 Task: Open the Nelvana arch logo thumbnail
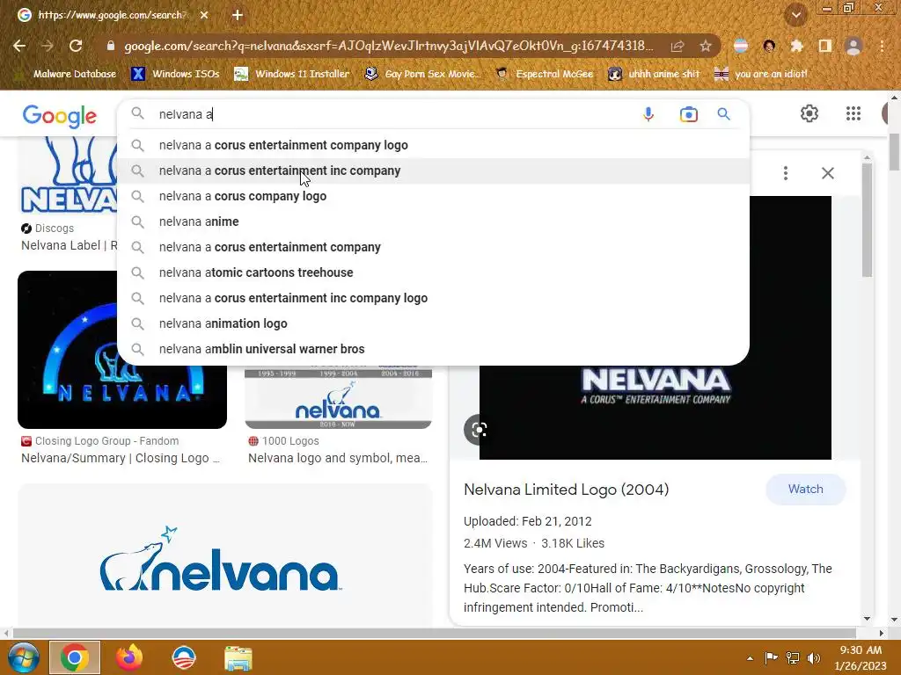pos(121,350)
